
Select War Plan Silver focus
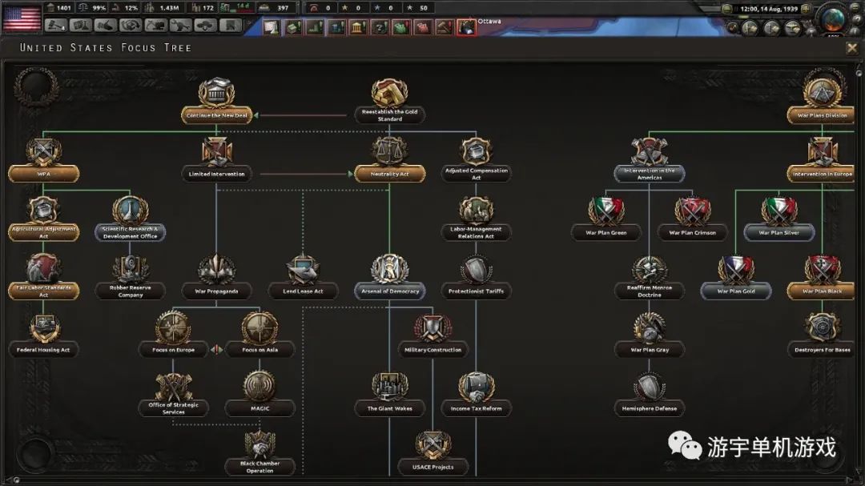click(x=779, y=219)
